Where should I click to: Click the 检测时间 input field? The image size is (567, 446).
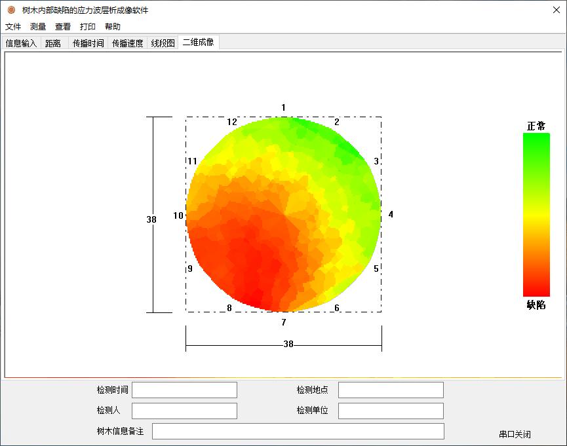(x=184, y=390)
